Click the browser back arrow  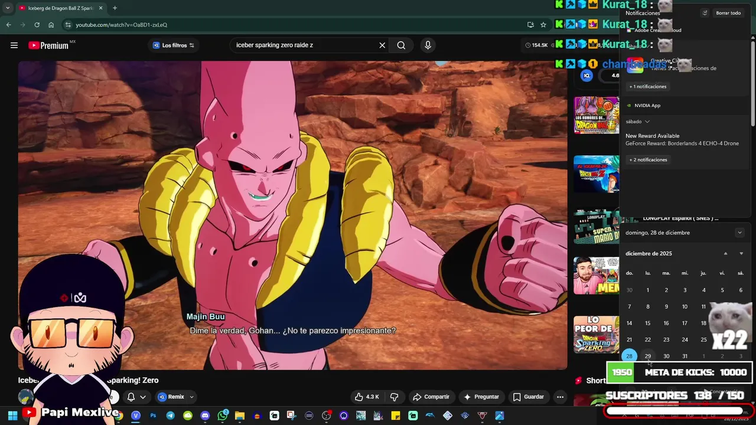(x=8, y=25)
